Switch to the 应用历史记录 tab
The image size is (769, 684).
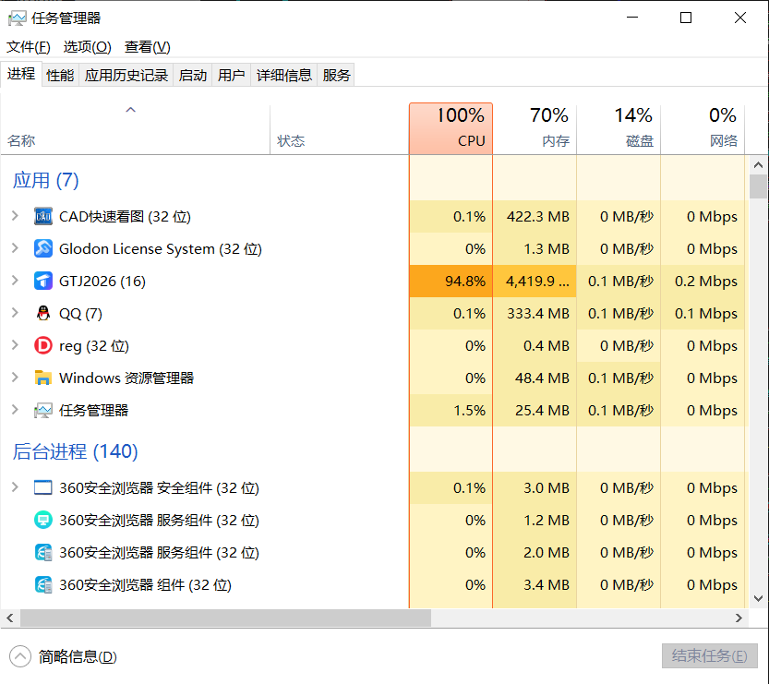click(x=126, y=75)
